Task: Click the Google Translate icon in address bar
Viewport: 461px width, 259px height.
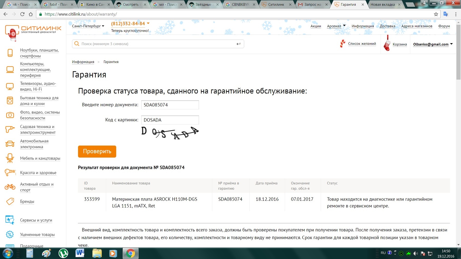Action: pos(446,14)
